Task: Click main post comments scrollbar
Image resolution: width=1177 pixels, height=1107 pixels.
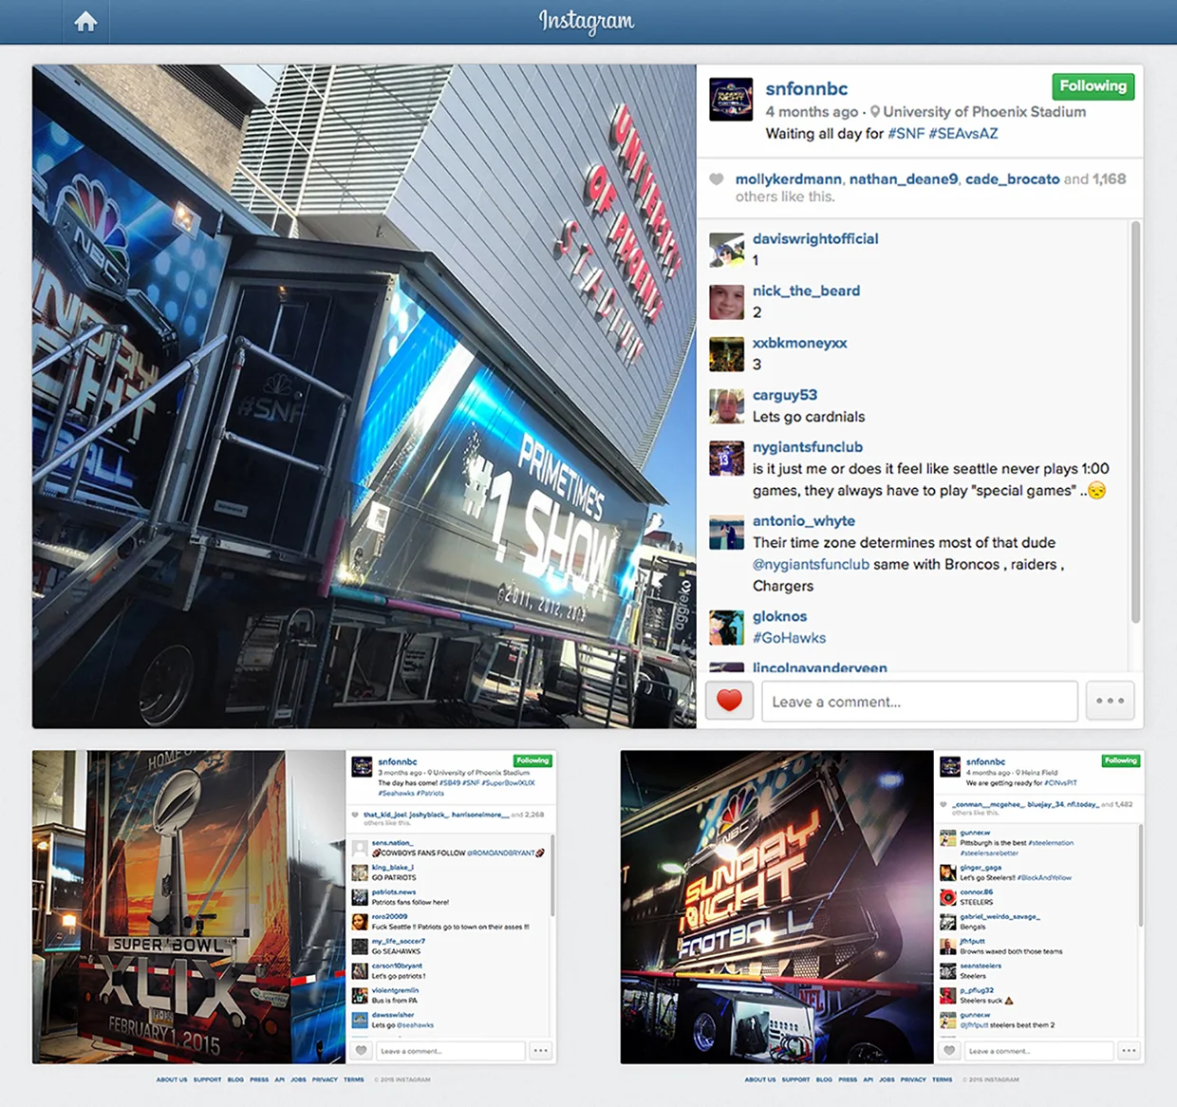Action: pyautogui.click(x=1135, y=422)
